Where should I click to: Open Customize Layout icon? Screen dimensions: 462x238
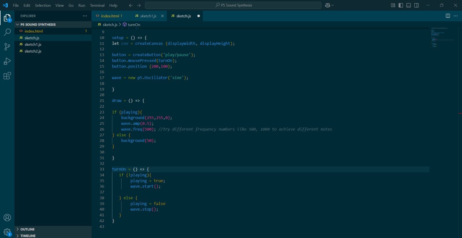click(x=393, y=5)
